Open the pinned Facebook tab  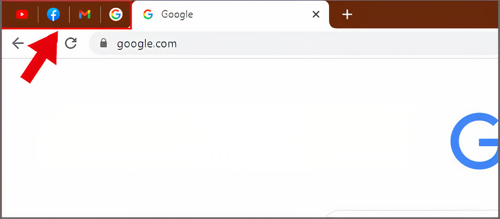point(53,14)
